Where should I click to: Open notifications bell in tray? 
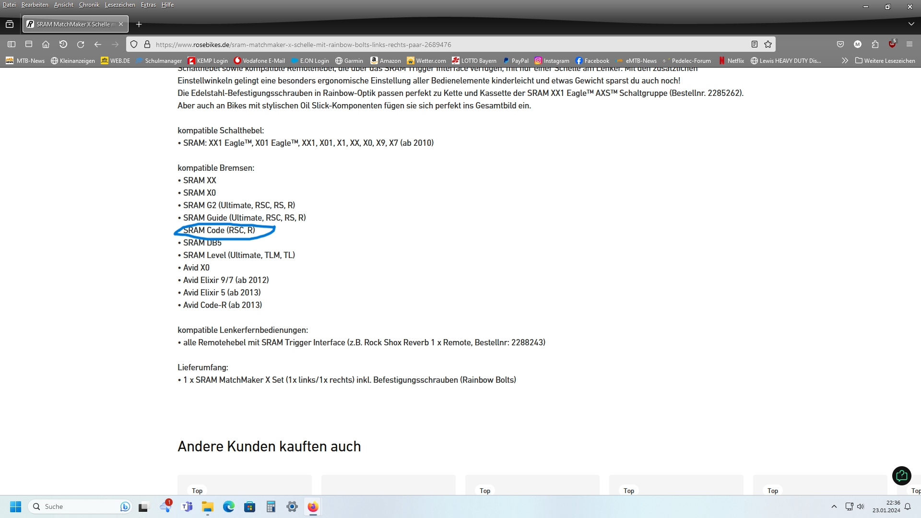click(908, 506)
